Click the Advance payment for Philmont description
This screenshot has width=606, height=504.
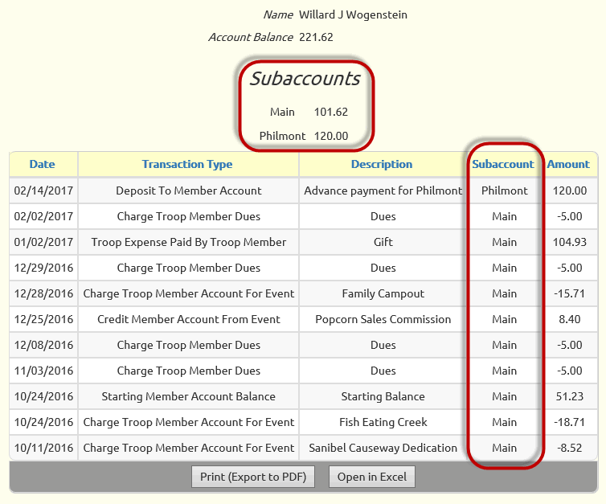point(383,191)
